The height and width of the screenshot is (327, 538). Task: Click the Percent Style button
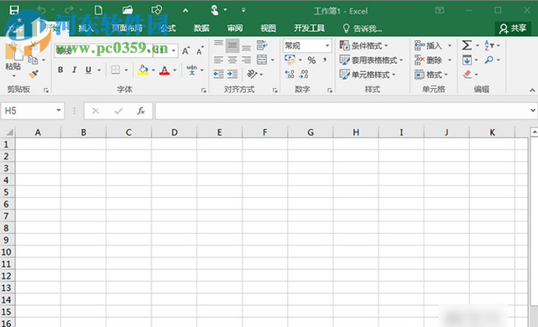(311, 60)
